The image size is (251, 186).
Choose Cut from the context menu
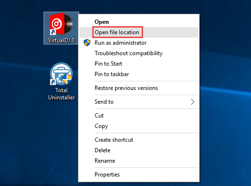(139, 116)
